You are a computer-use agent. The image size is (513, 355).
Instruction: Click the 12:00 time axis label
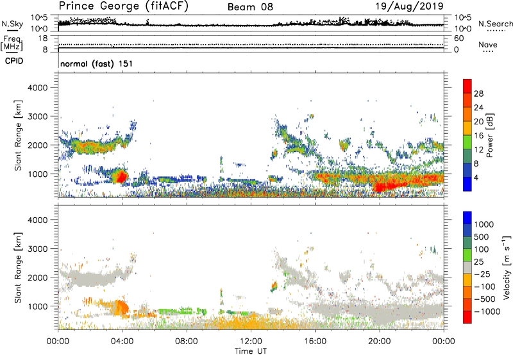click(251, 342)
